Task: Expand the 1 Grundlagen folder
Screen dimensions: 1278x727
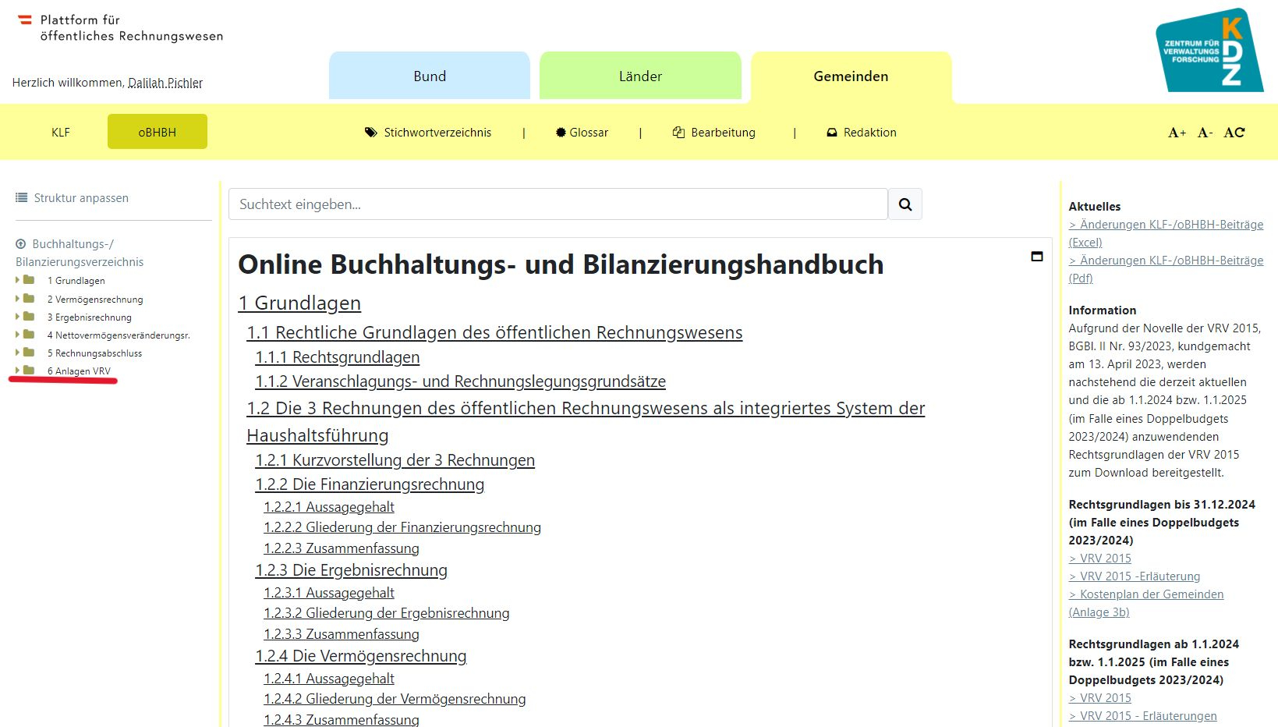Action: 17,280
